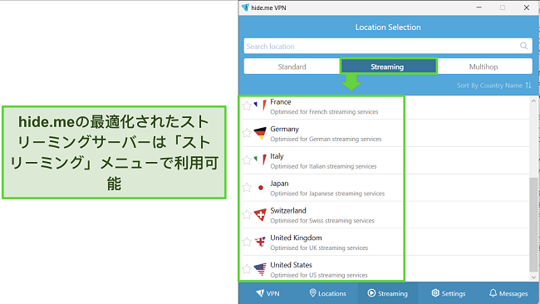The image size is (540, 304).
Task: Click the vertical scrollbar thumb
Action: pyautogui.click(x=533, y=224)
